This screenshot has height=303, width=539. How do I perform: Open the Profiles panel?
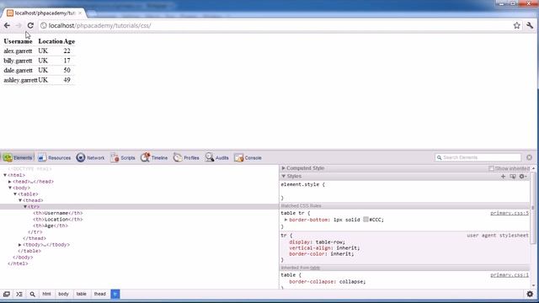point(186,157)
